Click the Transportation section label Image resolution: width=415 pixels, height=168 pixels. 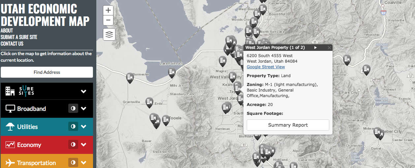(37, 163)
